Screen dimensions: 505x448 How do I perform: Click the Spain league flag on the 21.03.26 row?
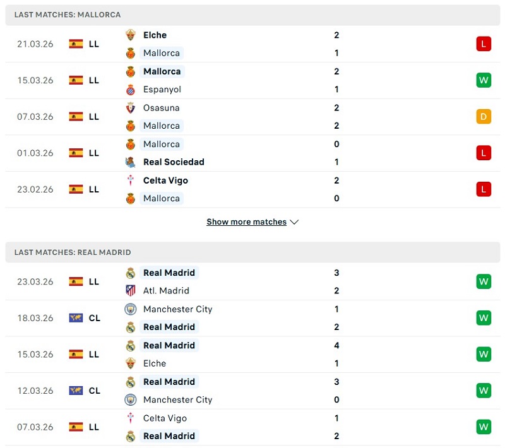(76, 44)
